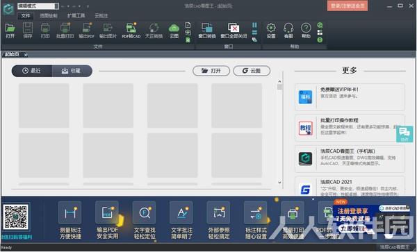Open the floating chat widget on the right edge
The width and height of the screenshot is (417, 252).
pyautogui.click(x=404, y=134)
